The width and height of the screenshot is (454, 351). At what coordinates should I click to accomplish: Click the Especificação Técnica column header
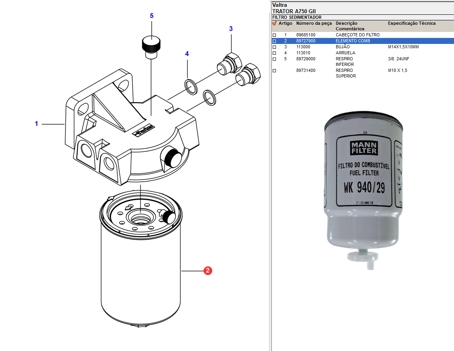click(x=412, y=23)
